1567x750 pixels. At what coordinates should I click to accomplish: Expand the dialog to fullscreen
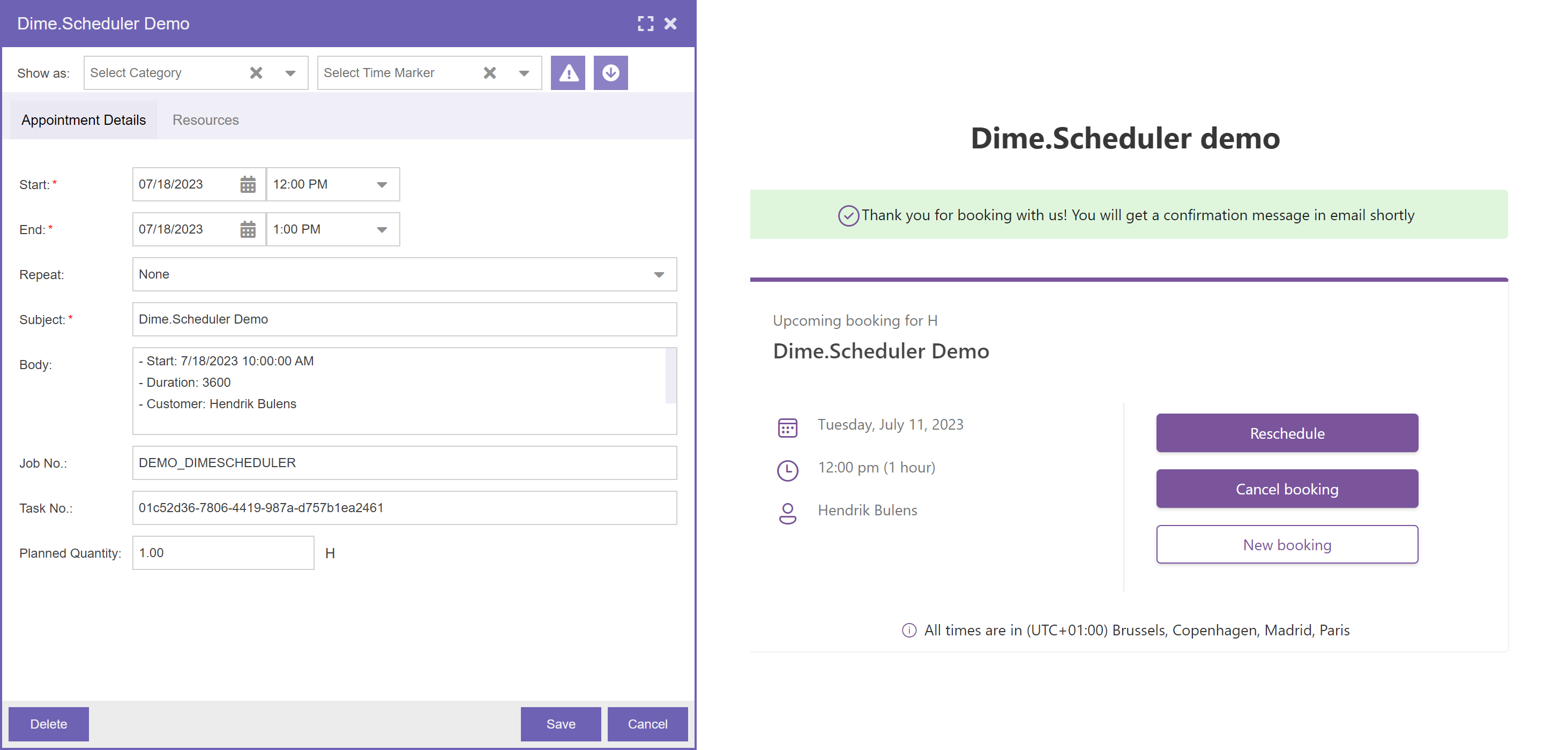point(645,24)
